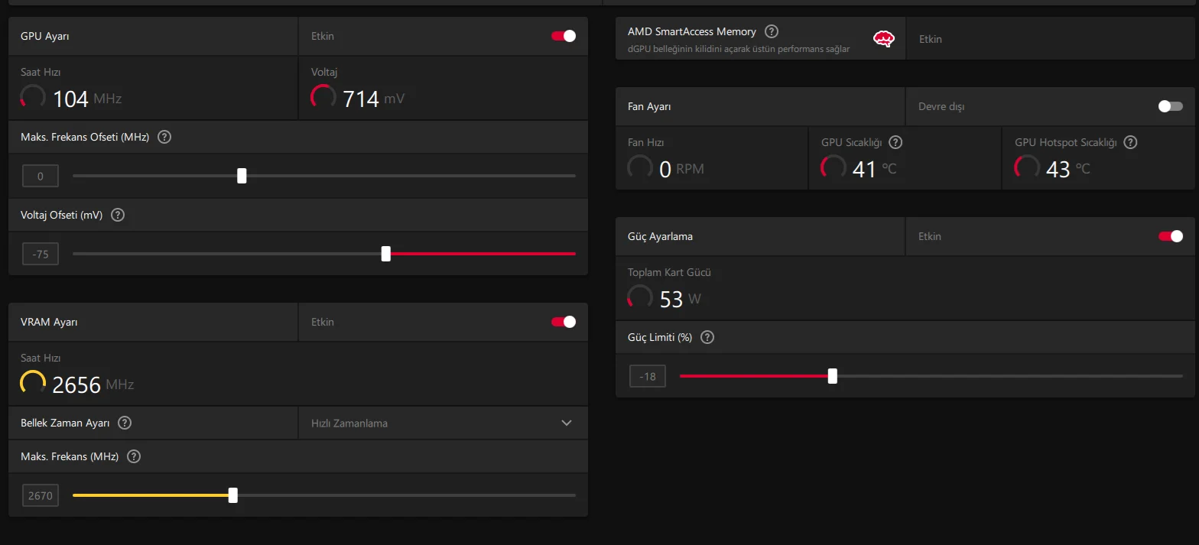Click the Toplam Kart Gücü gauge icon
1199x545 pixels.
click(x=640, y=297)
